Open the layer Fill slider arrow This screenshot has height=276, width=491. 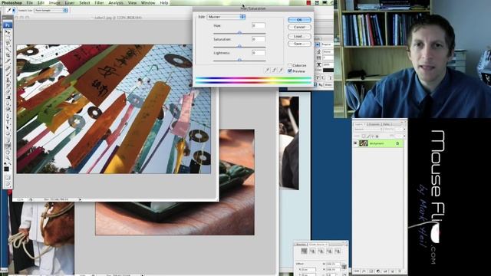click(404, 136)
